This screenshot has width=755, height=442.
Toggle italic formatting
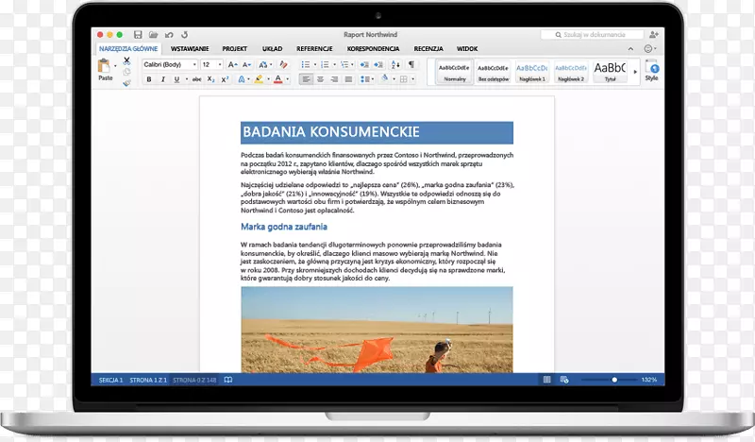coord(162,79)
